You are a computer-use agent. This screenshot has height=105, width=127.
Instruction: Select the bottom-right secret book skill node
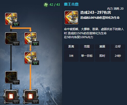pyautogui.click(x=31, y=97)
